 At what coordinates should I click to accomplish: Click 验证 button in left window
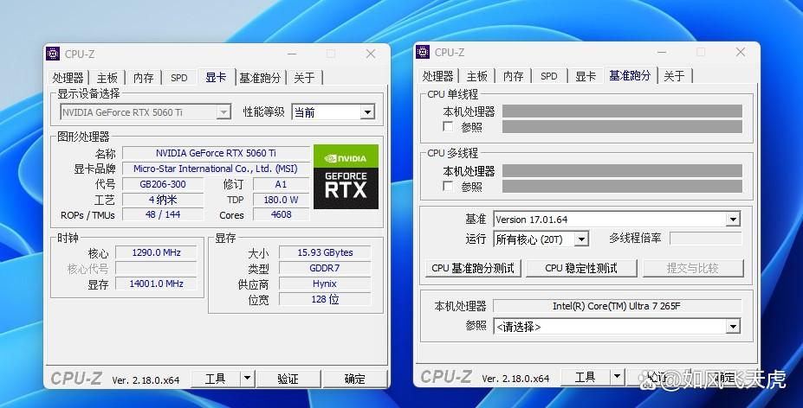tap(288, 379)
